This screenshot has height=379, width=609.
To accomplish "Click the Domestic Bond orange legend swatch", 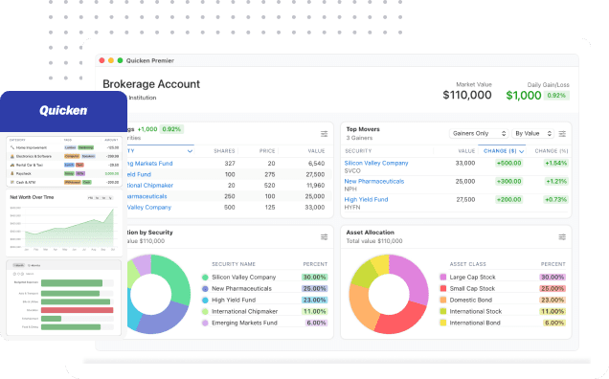I will pyautogui.click(x=443, y=300).
